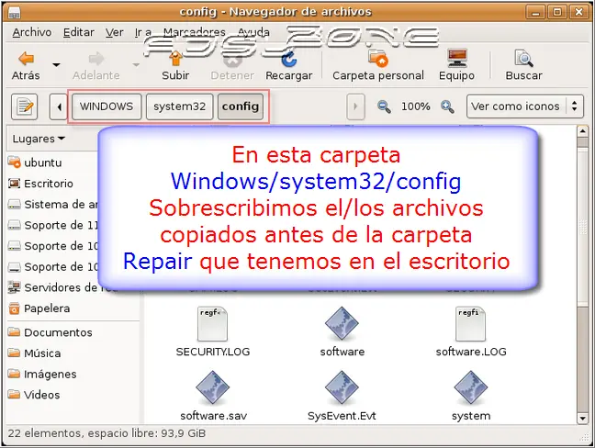The height and width of the screenshot is (448, 595).
Task: Open the Ver menu
Action: click(x=114, y=33)
